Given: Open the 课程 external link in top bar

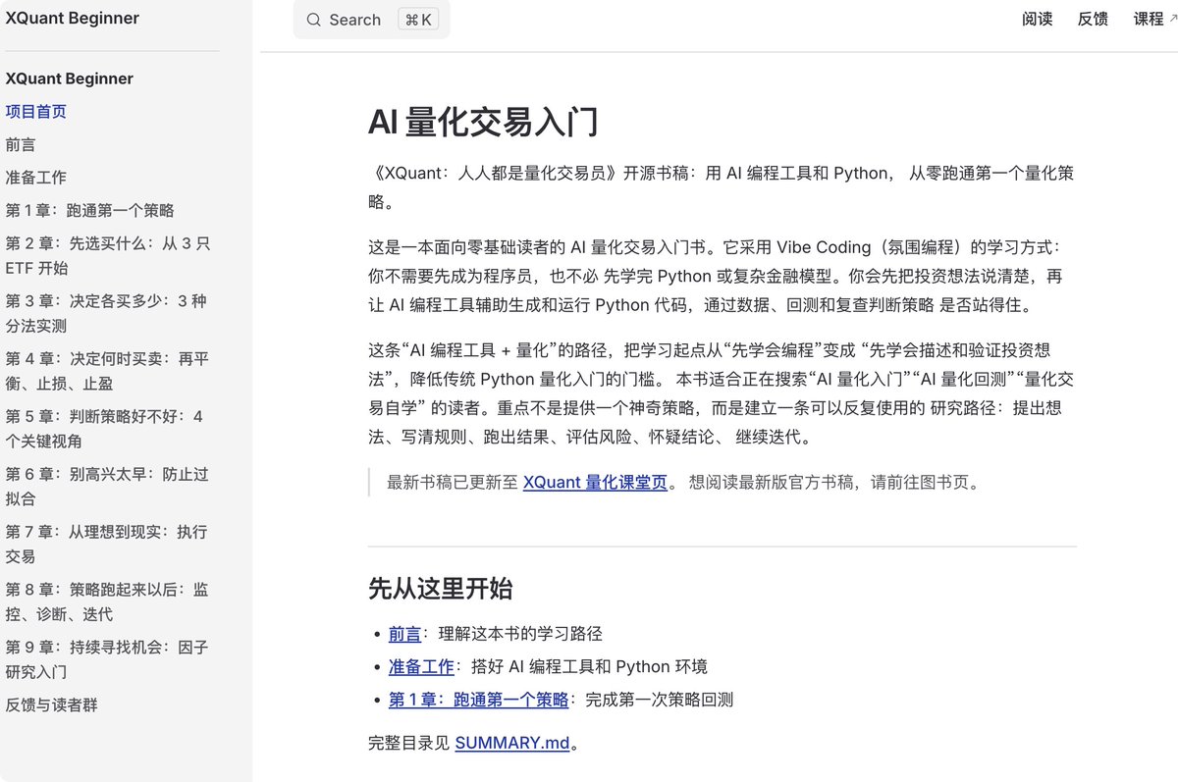Looking at the screenshot, I should (x=1154, y=19).
